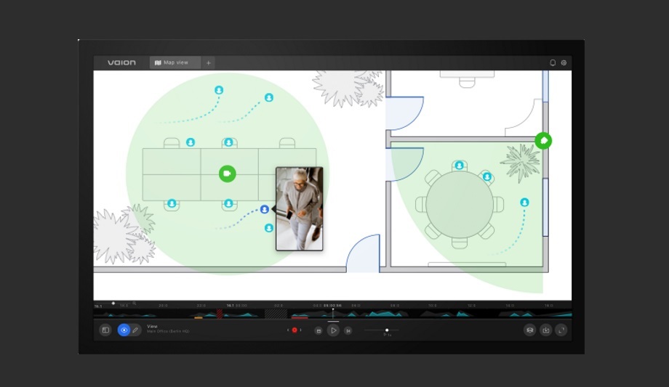This screenshot has width=669, height=387.
Task: Click View Main Office (Berlin HQ) label
Action: click(168, 329)
